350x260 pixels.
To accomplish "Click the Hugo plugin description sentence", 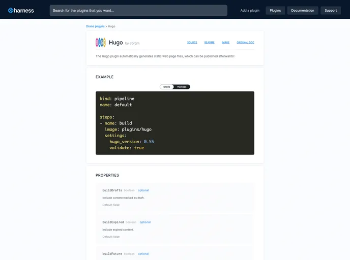I will tap(165, 56).
